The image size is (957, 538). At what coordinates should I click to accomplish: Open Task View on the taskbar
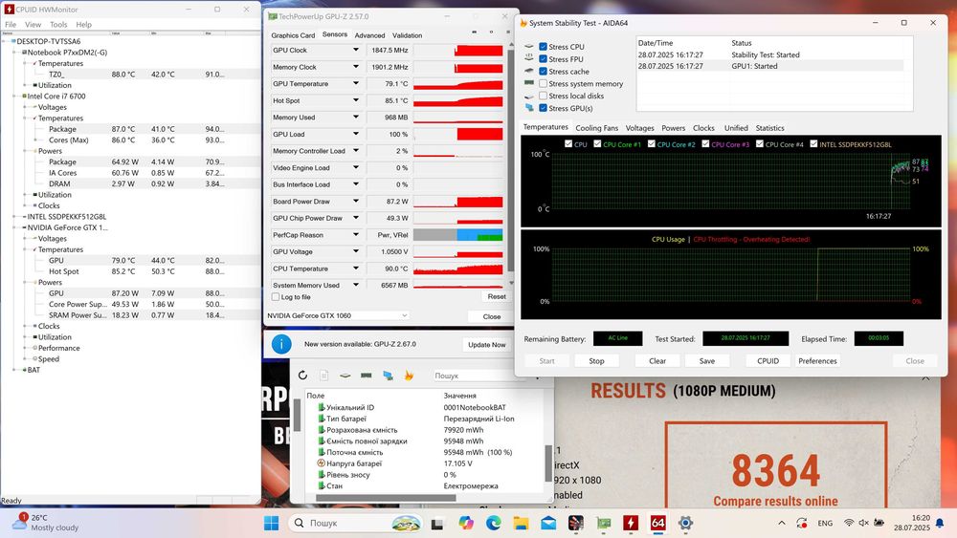[x=437, y=524]
